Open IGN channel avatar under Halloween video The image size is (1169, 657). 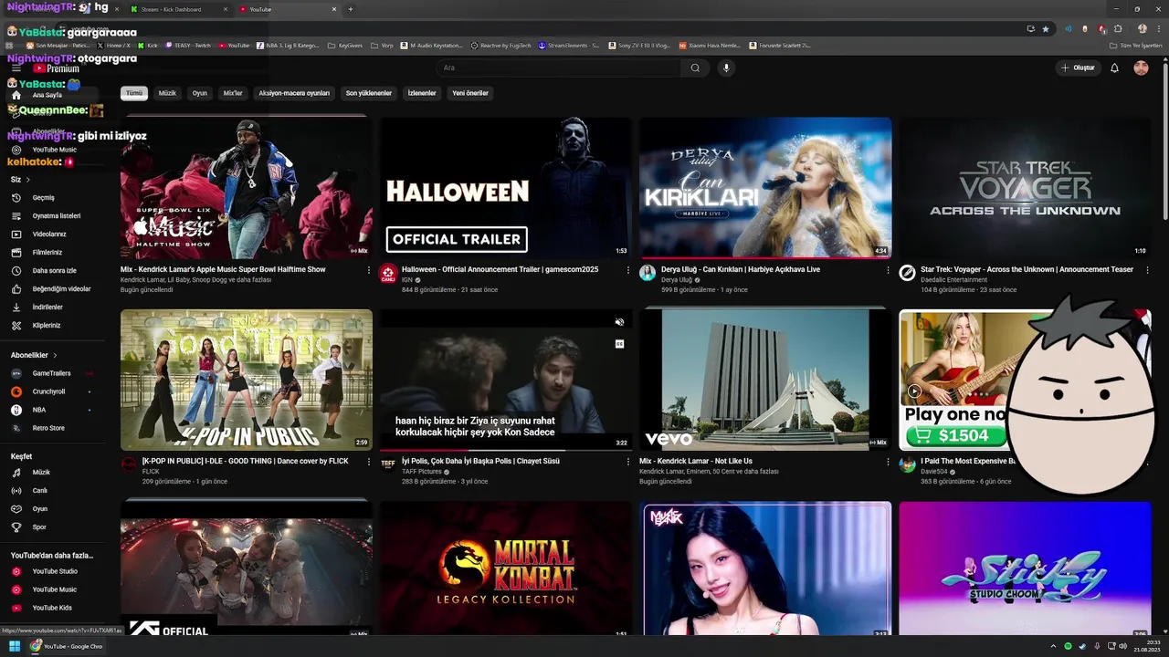[x=388, y=273]
